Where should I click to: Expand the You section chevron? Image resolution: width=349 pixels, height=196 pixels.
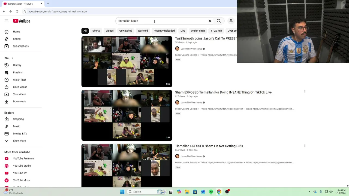point(12,58)
